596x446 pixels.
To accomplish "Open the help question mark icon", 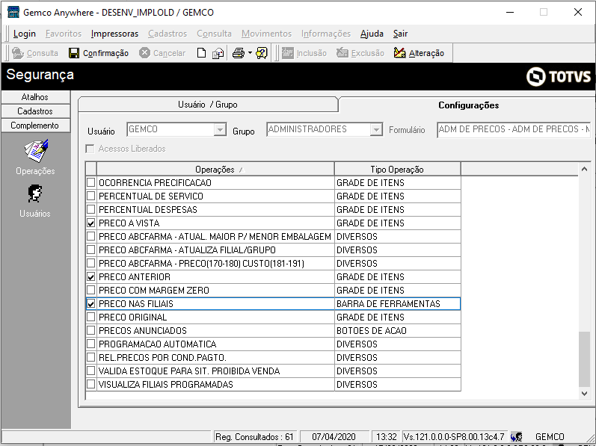I will click(262, 53).
